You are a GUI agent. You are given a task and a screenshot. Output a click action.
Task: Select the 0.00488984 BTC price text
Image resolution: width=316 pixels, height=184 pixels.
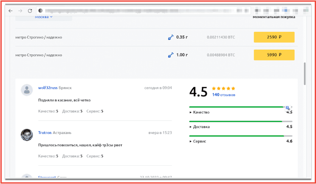tap(221, 55)
